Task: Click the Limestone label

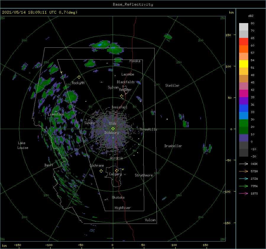Action: (x=56, y=114)
